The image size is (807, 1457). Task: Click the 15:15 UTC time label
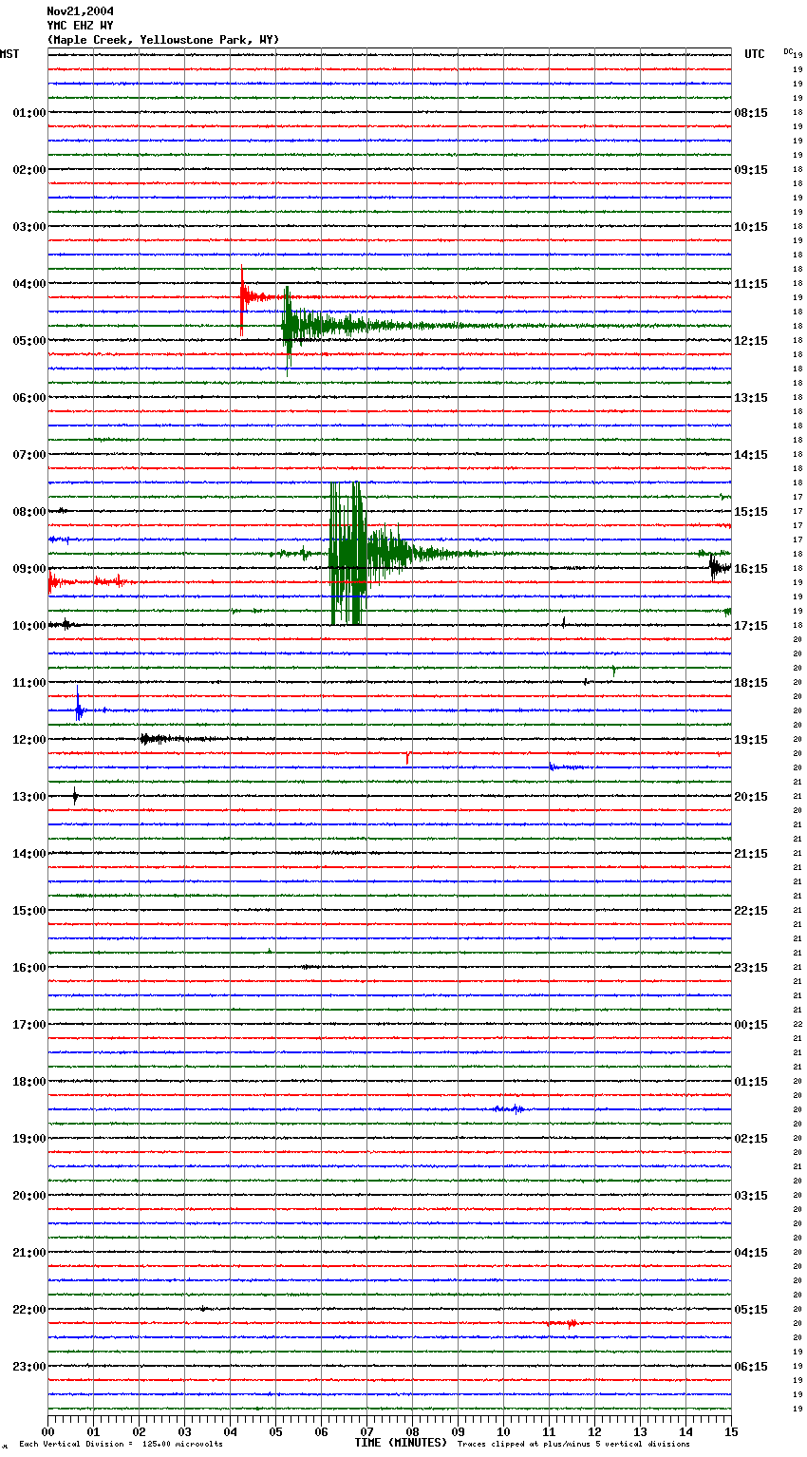coord(751,512)
